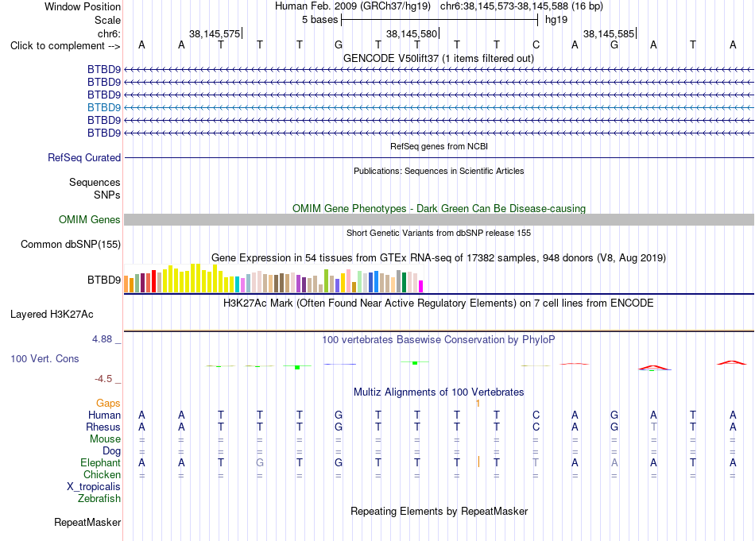Screen dimensions: 755x541
Task: Click the 'Click to complement -->' label
Action: click(x=65, y=46)
